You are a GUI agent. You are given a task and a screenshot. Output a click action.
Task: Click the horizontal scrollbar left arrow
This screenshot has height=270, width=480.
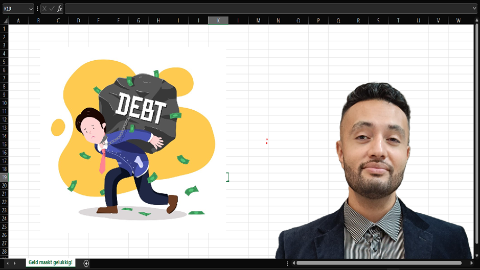point(293,263)
